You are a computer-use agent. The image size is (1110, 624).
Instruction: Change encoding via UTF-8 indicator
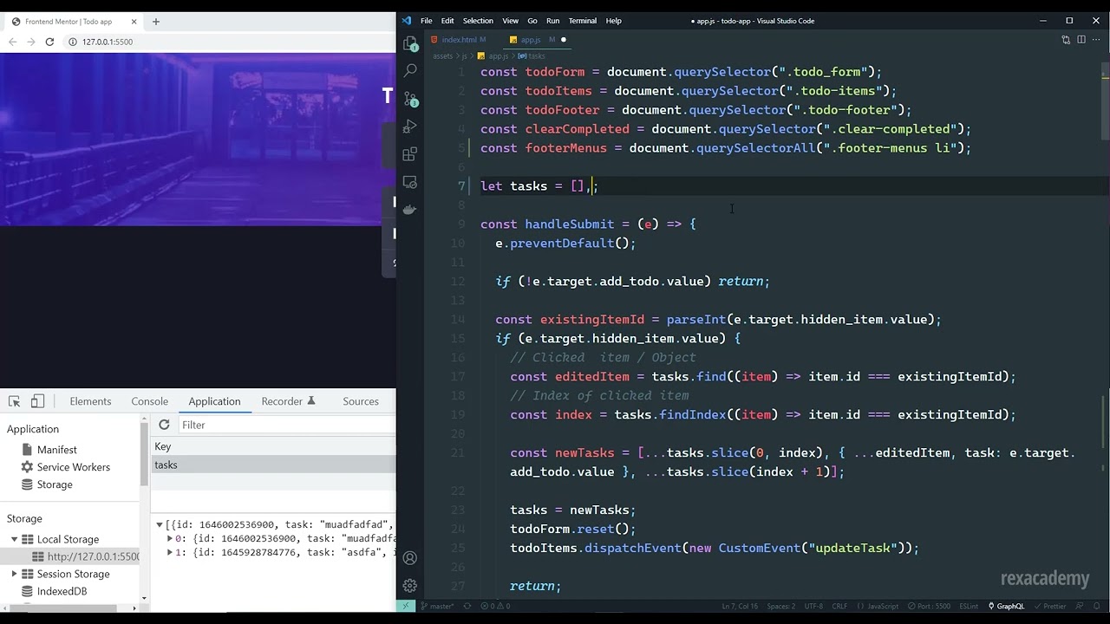[813, 607]
